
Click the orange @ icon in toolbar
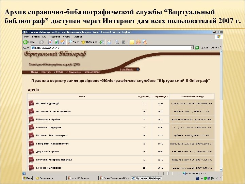tap(138, 42)
